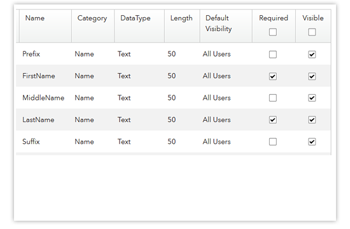Select the FirstName field name cell
Image resolution: width=350 pixels, height=229 pixels.
39,76
